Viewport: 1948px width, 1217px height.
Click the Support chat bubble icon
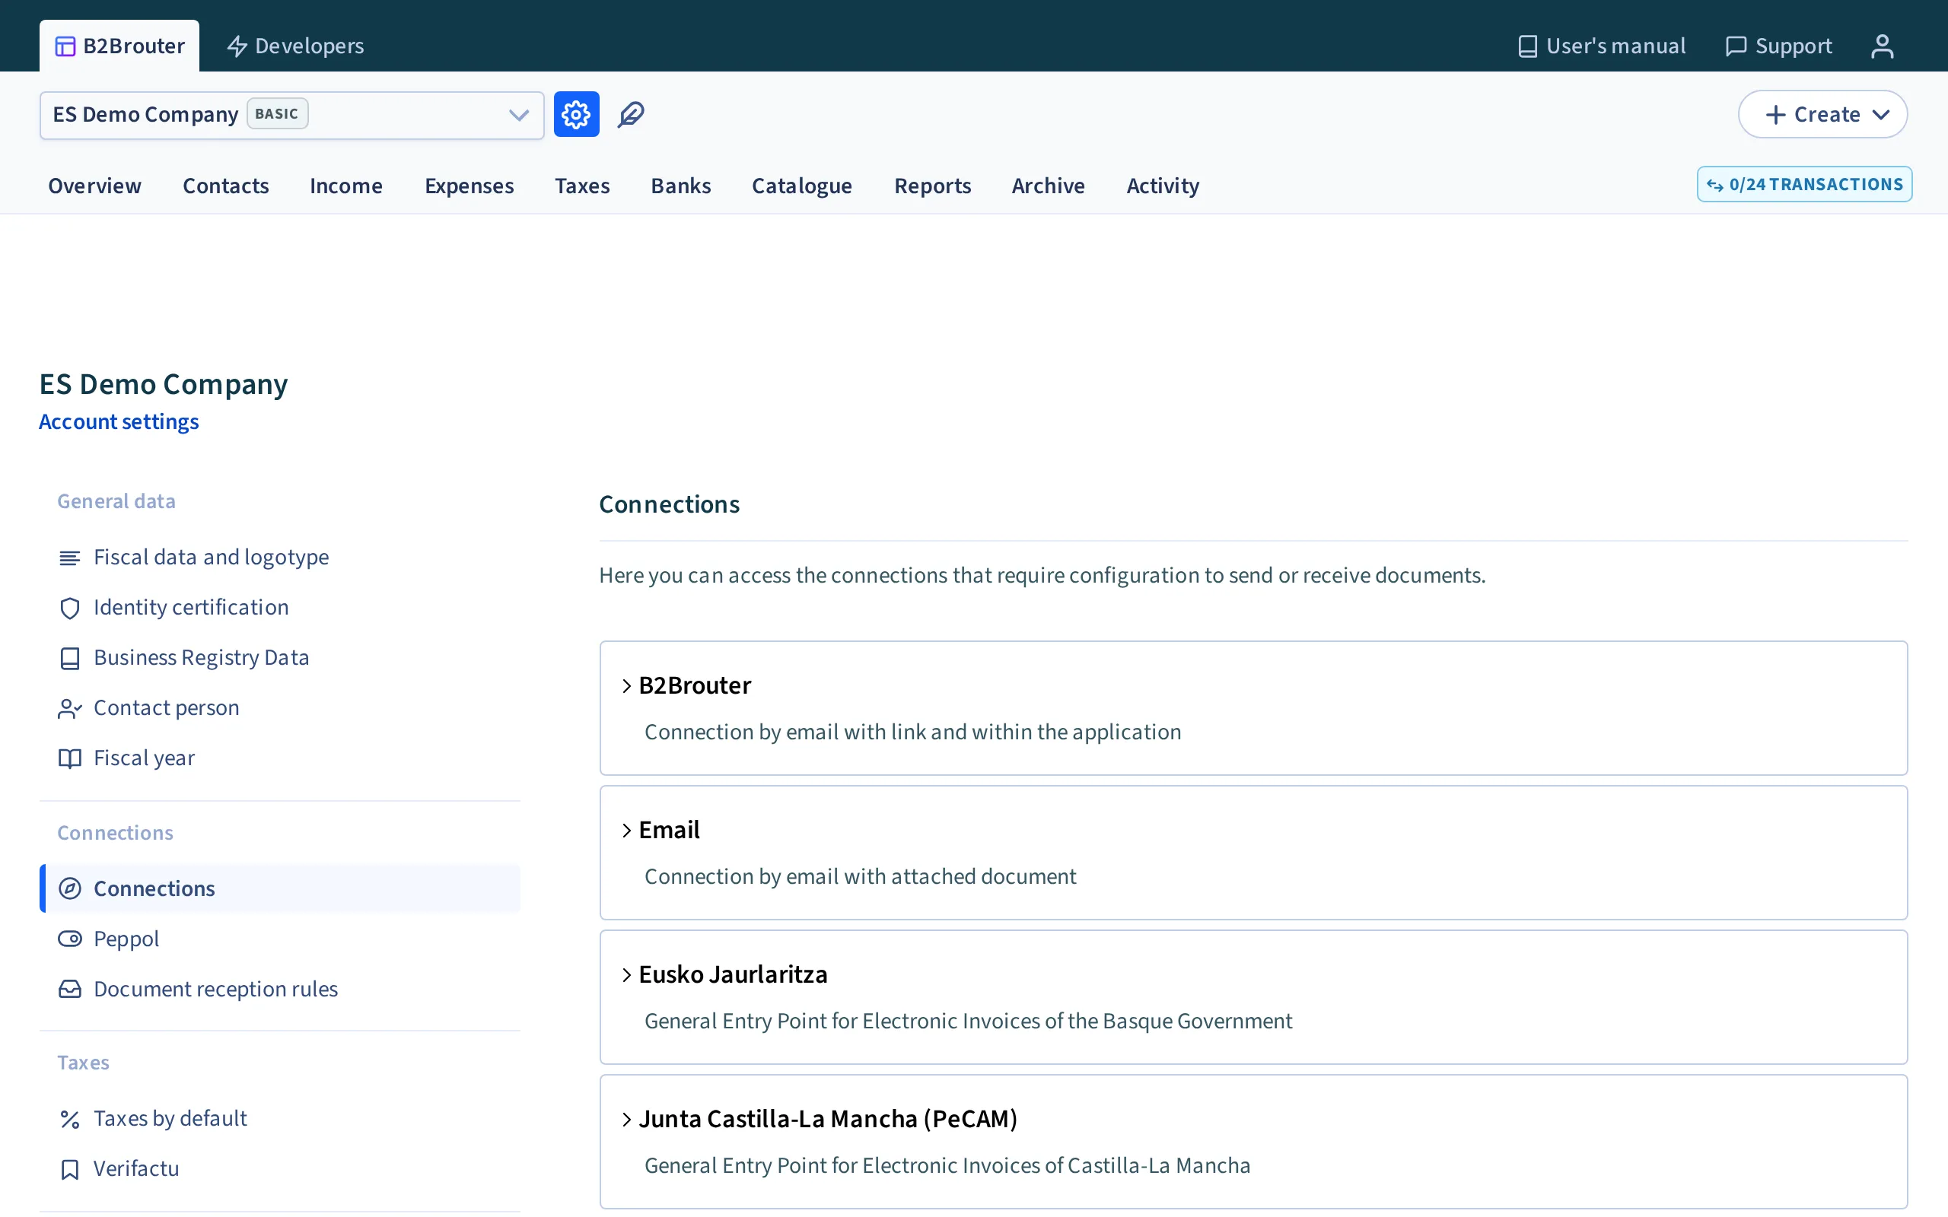(x=1736, y=46)
